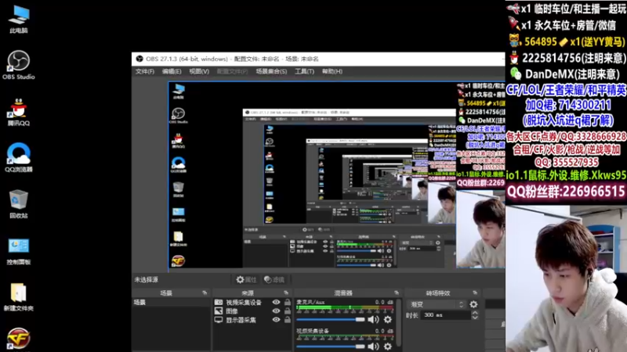This screenshot has width=627, height=352.
Task: Adjust the 视频采集设备 volume slider in mixer
Action: pos(331,347)
